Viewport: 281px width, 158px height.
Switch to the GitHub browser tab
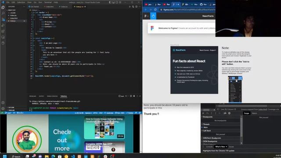(x=203, y=4)
